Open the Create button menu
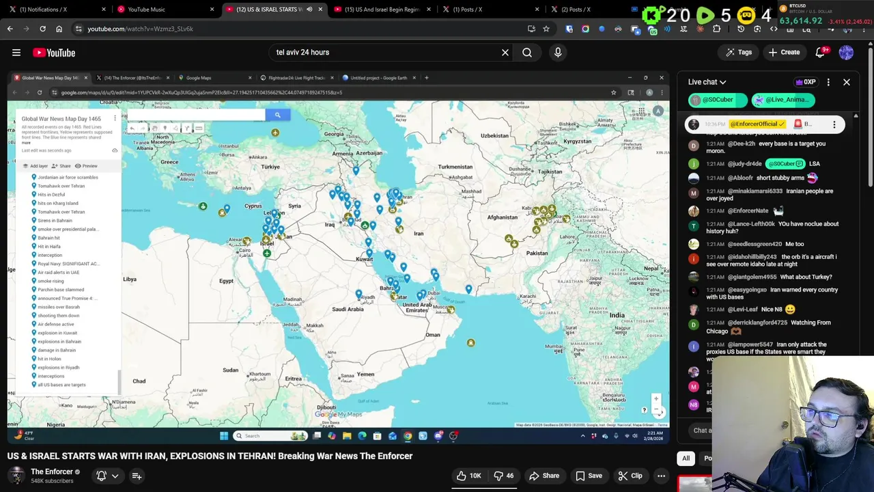The width and height of the screenshot is (874, 492). [784, 53]
